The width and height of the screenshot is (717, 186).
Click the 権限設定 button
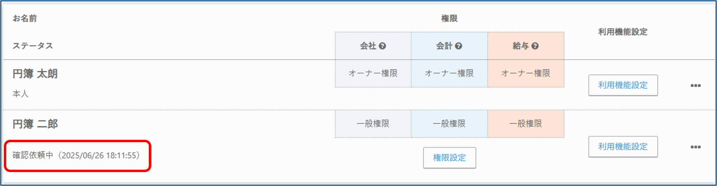pyautogui.click(x=449, y=158)
